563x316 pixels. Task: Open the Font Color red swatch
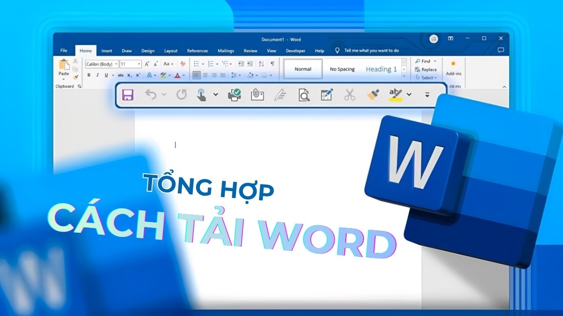pos(178,75)
